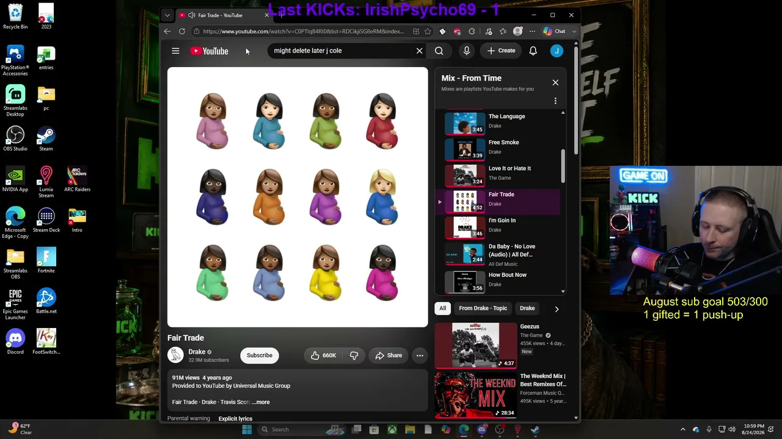Screen dimensions: 782x439
Task: Go to the YouTube home logo
Action: 209,51
